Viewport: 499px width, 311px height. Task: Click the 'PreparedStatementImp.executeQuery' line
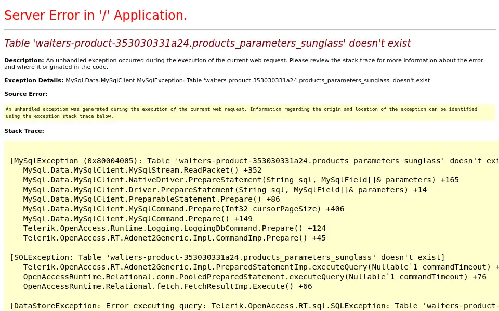[x=261, y=267]
